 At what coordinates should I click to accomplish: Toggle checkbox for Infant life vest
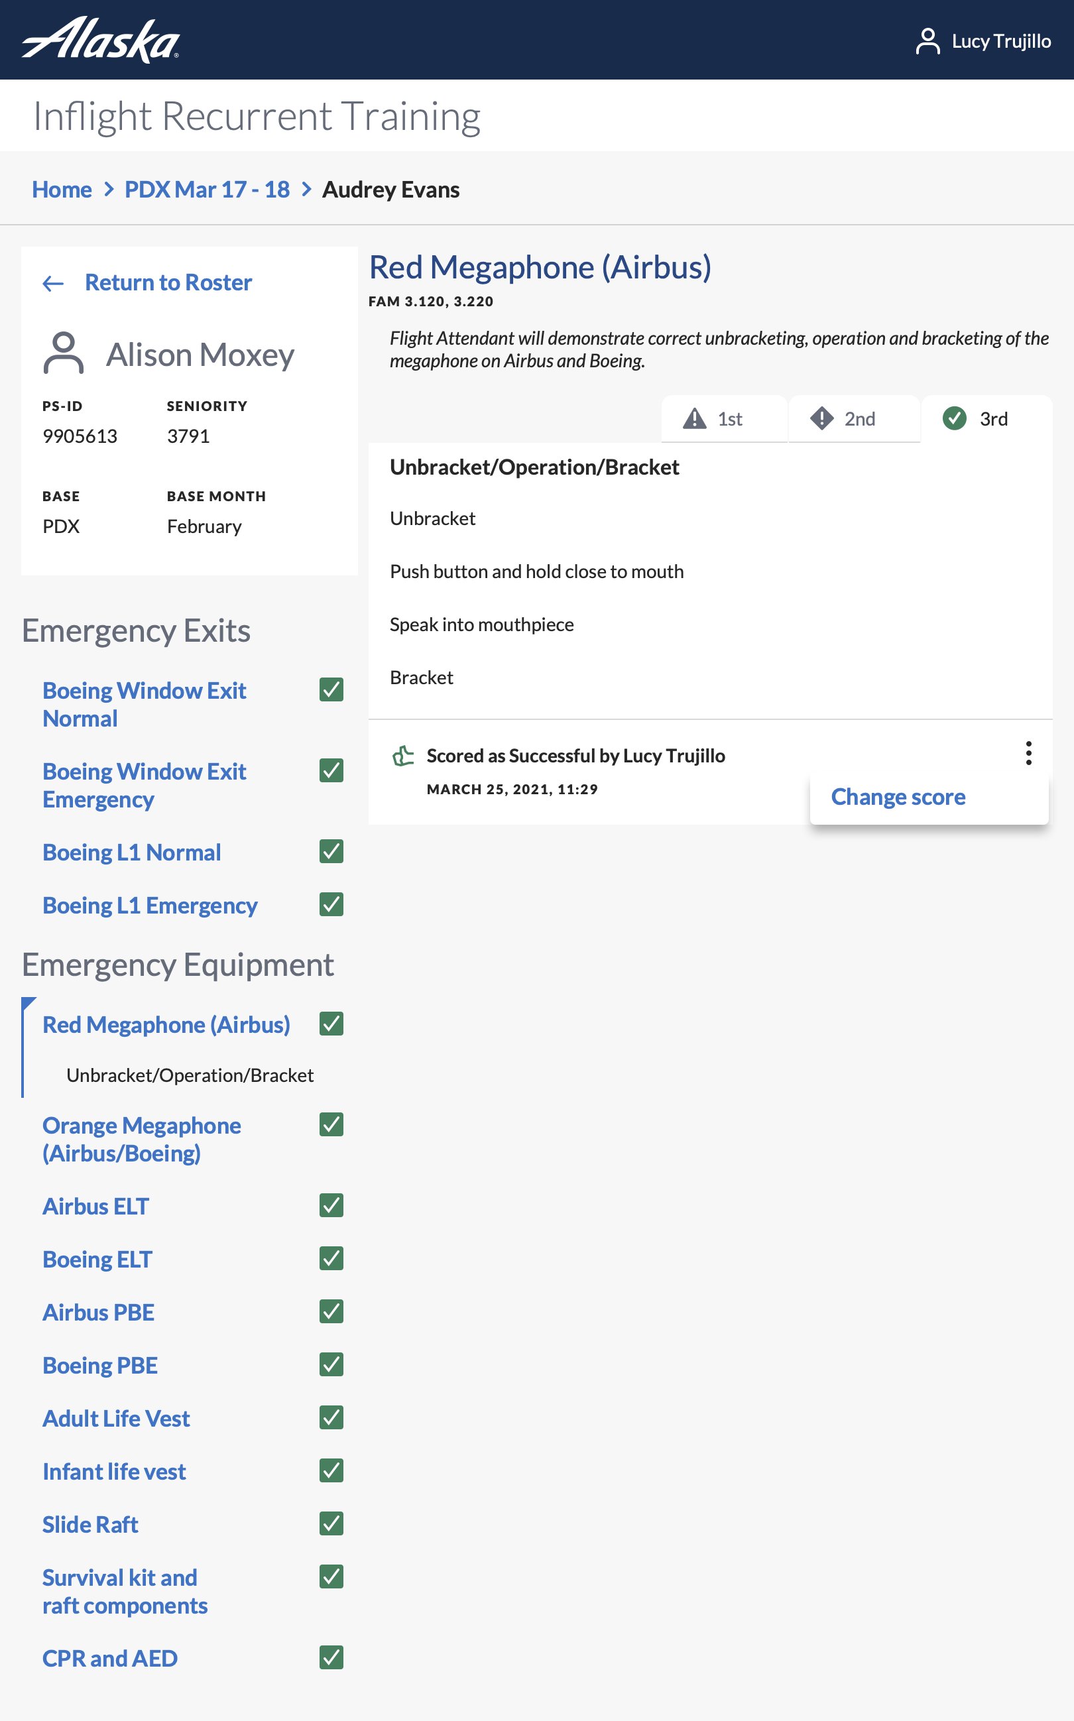[x=331, y=1471]
